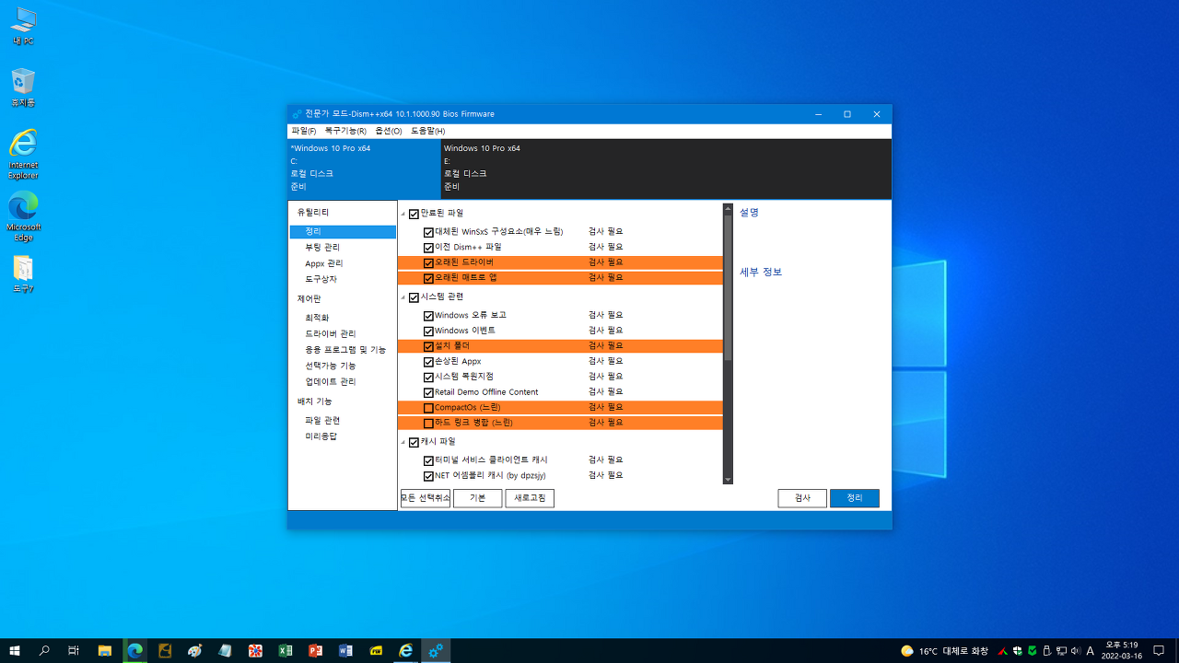
Task: Click the list scrollbar up arrow
Action: [x=728, y=209]
